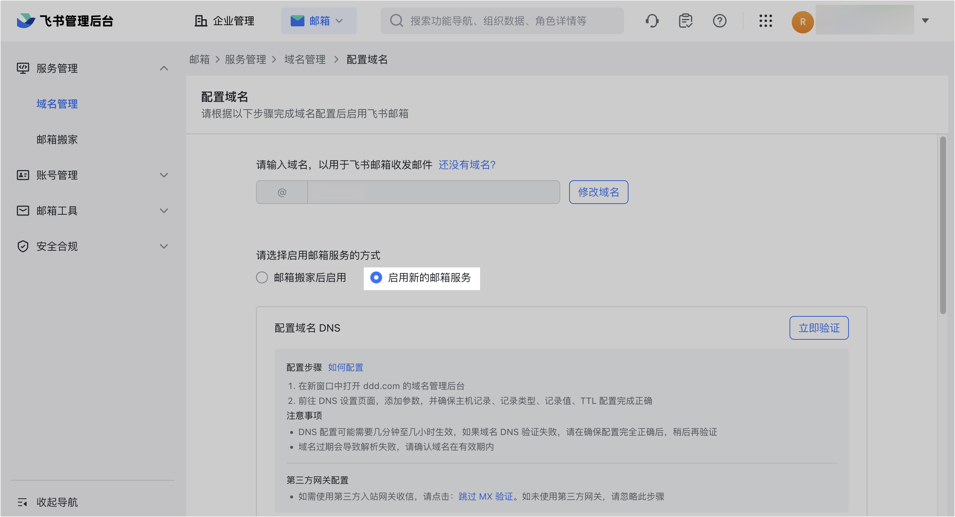Click the orange R user avatar
Viewport: 955px width, 517px height.
(x=803, y=22)
